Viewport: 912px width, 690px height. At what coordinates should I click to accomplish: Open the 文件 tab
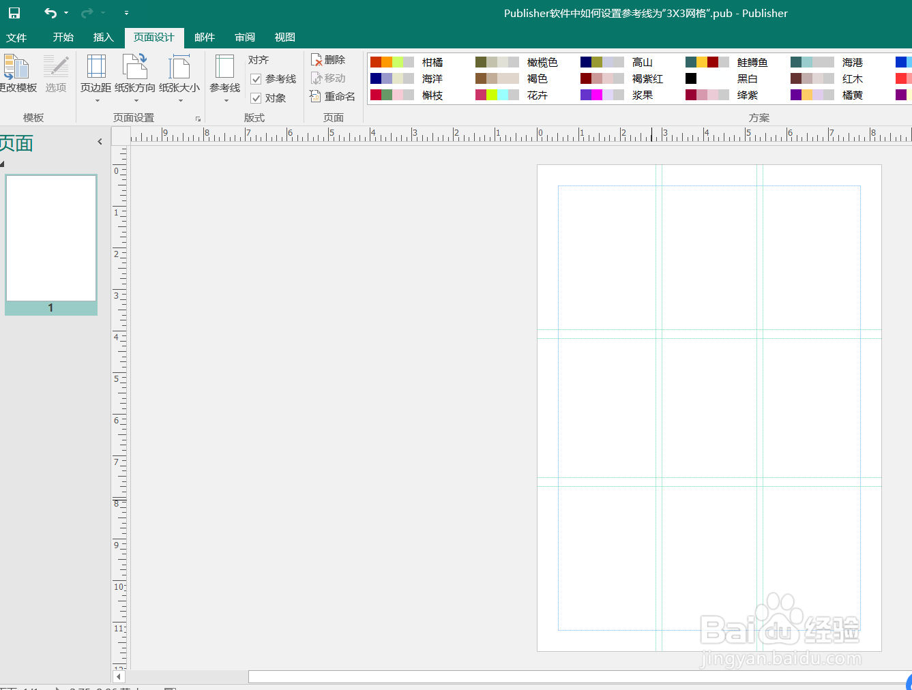(16, 37)
